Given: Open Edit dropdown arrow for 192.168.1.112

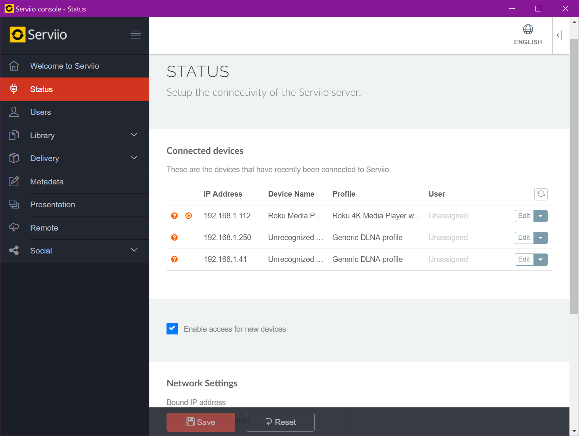Looking at the screenshot, I should [x=540, y=216].
